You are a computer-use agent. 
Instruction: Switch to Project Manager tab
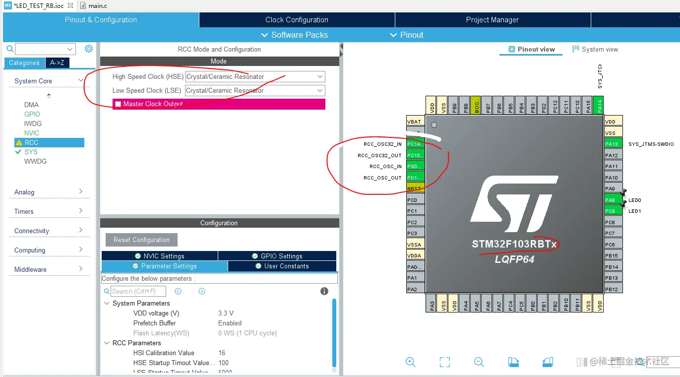493,20
